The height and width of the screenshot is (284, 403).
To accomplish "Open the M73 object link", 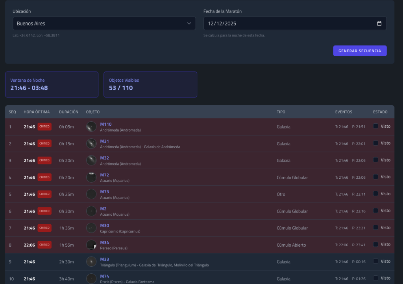I will [104, 192].
